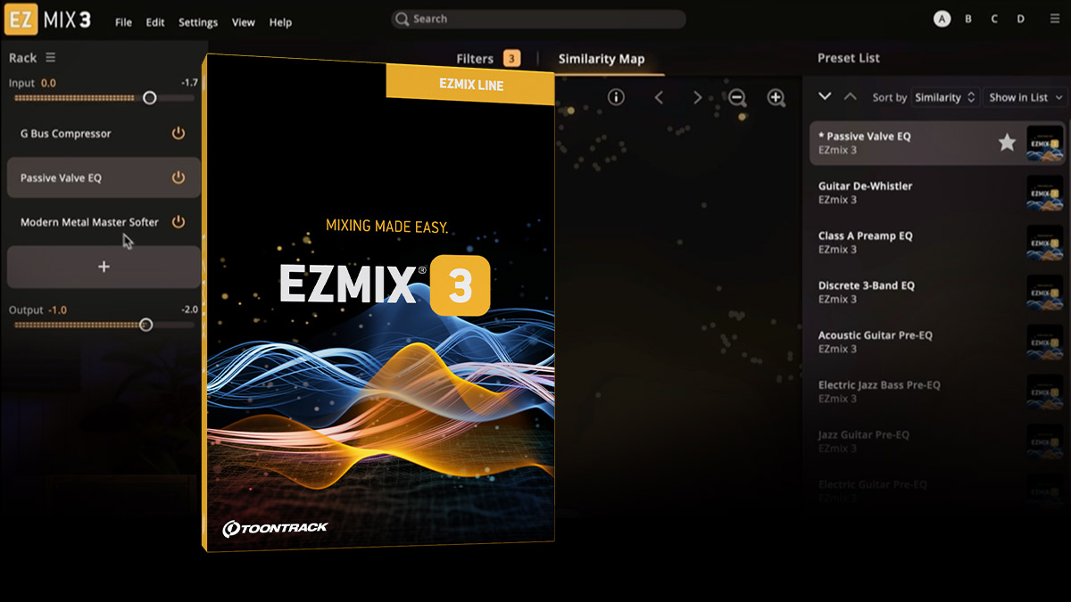Open the View menu
1071x602 pixels.
click(244, 22)
